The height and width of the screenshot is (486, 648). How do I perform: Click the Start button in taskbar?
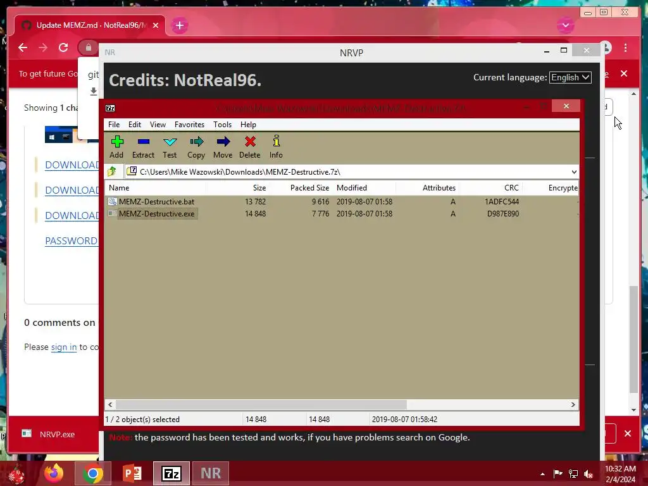(x=16, y=474)
